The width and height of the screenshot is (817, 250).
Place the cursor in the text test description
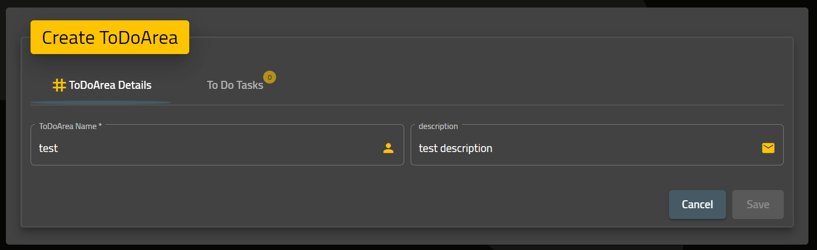click(455, 148)
